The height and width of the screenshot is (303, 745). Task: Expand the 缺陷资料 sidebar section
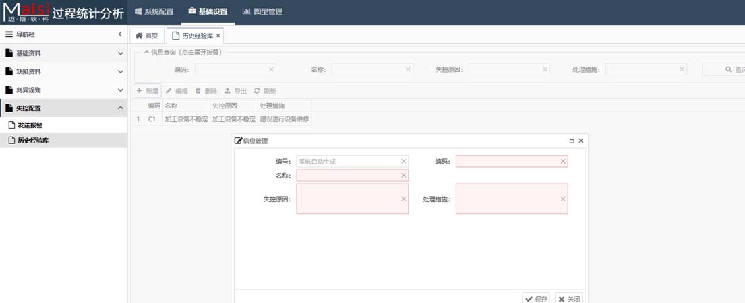120,71
